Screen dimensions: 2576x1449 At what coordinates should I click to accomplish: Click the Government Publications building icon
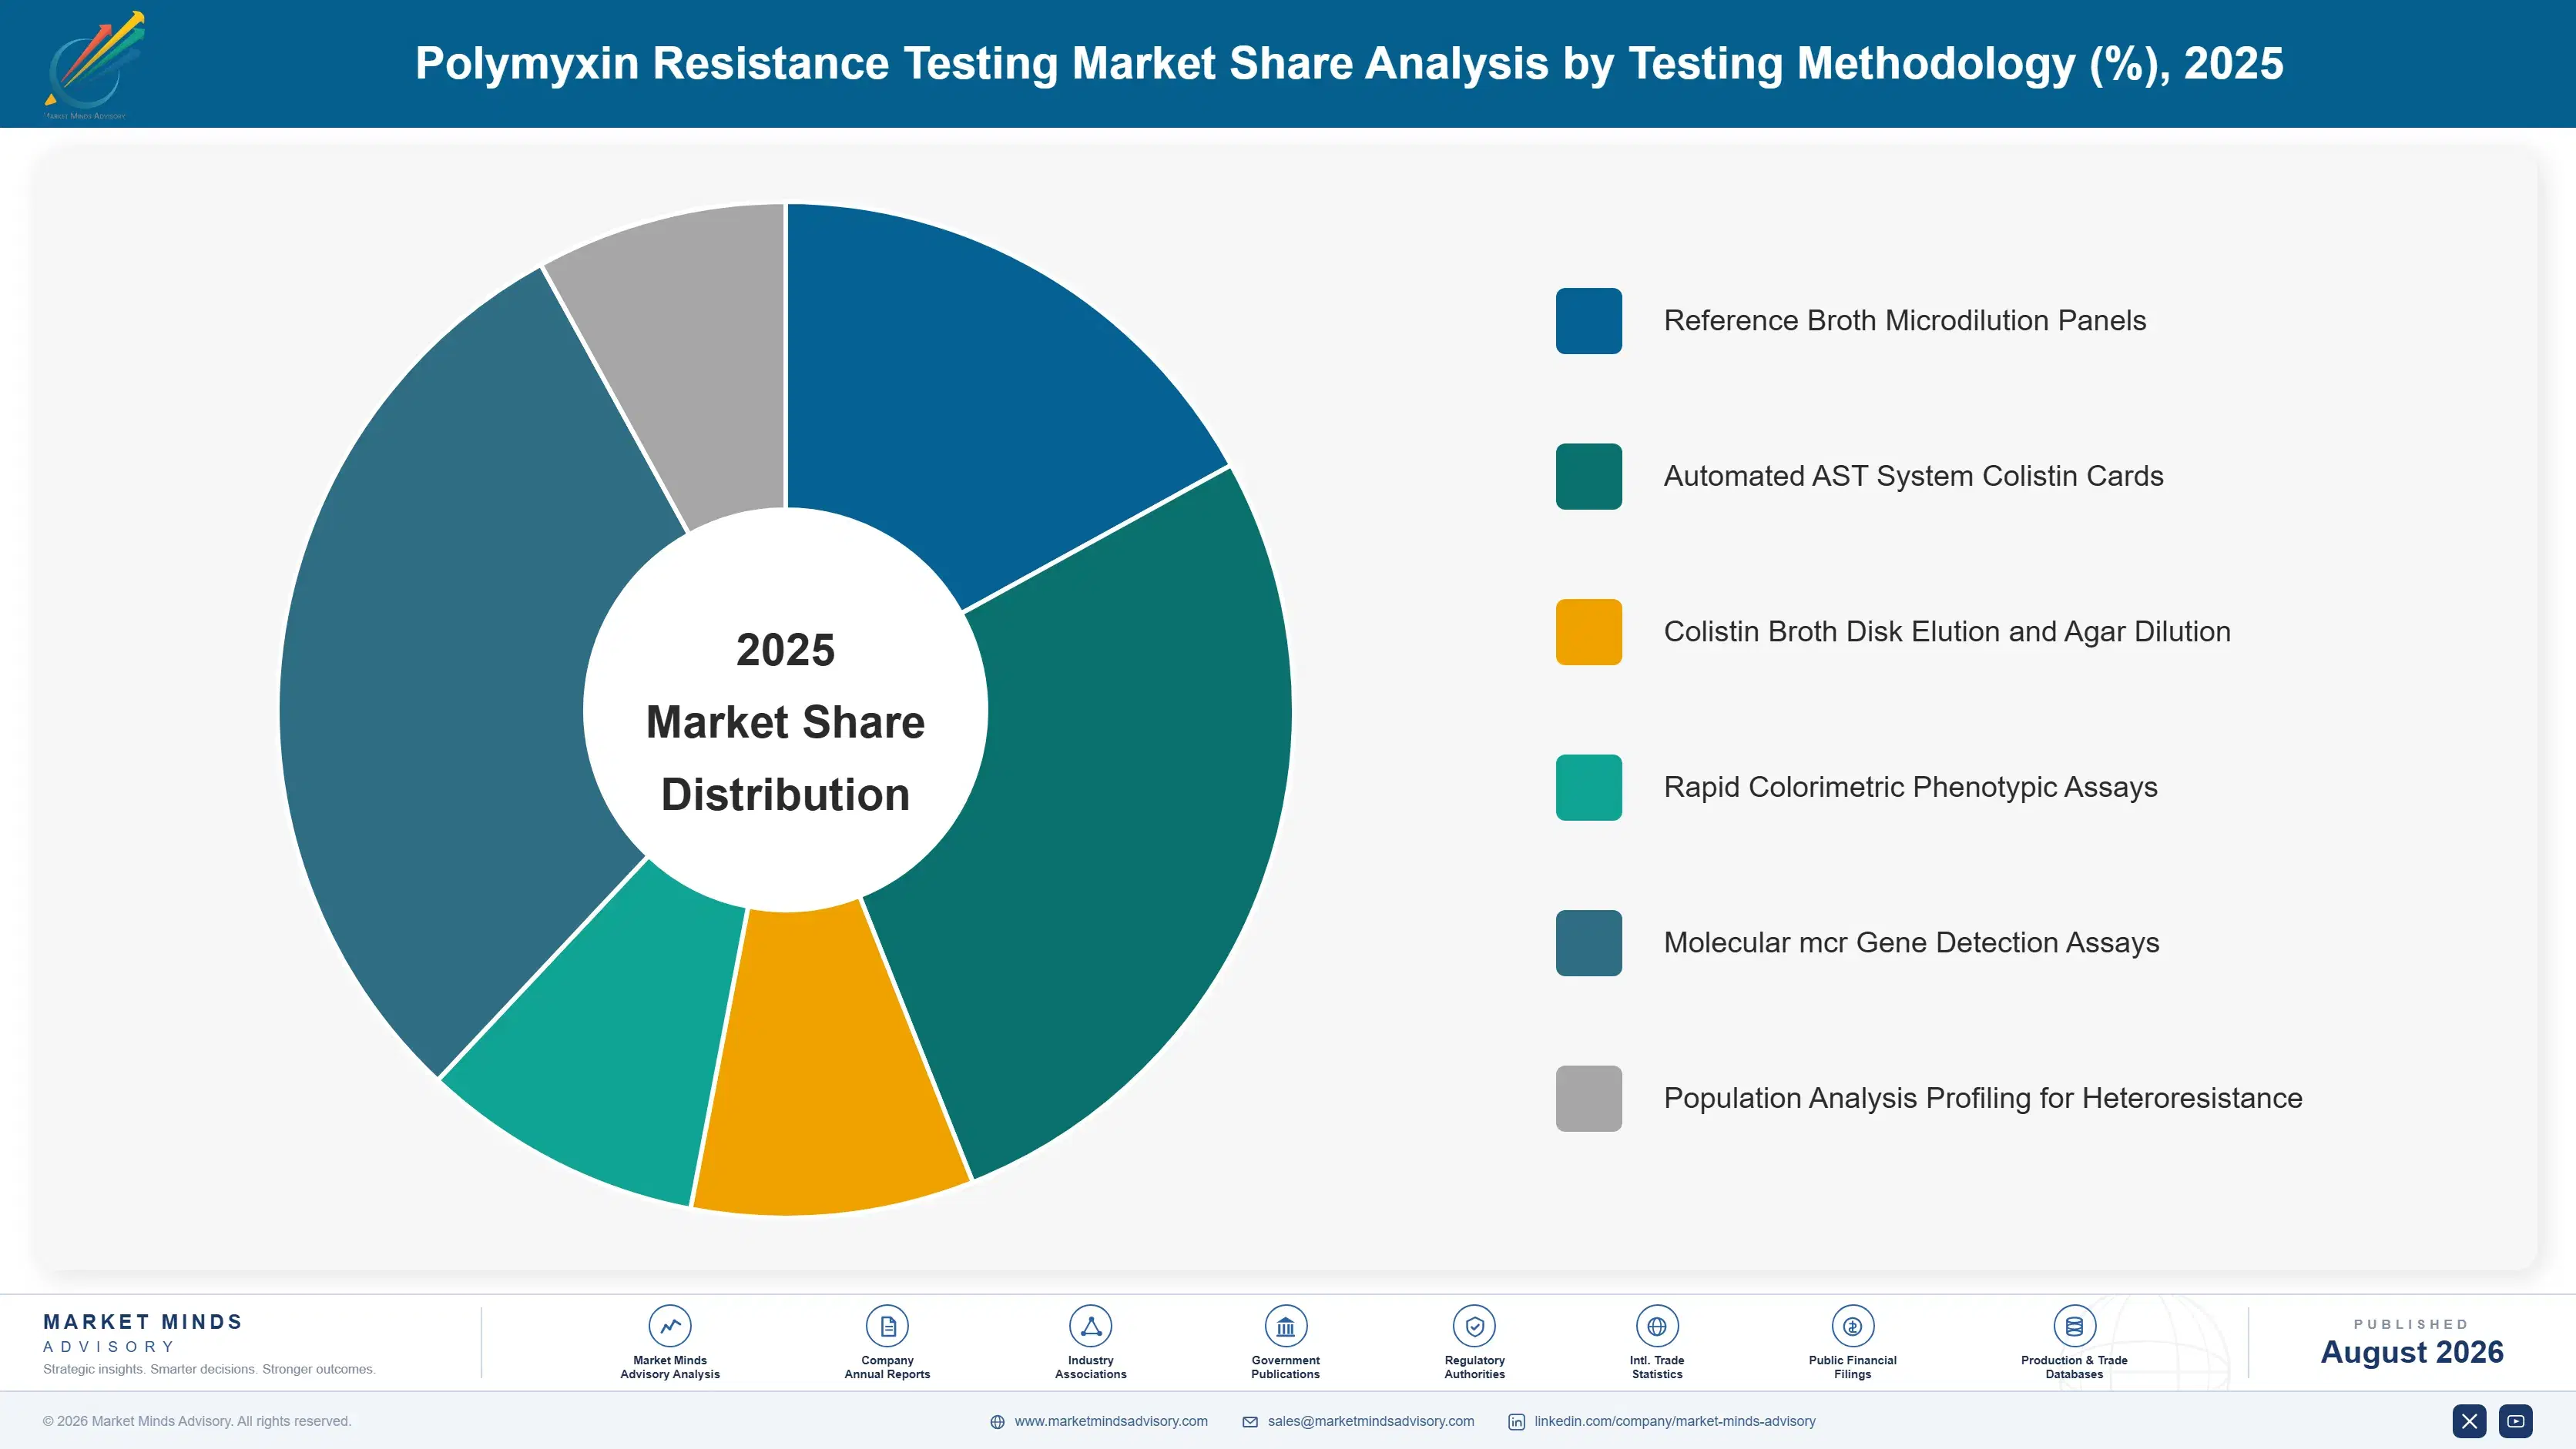pos(1285,1326)
